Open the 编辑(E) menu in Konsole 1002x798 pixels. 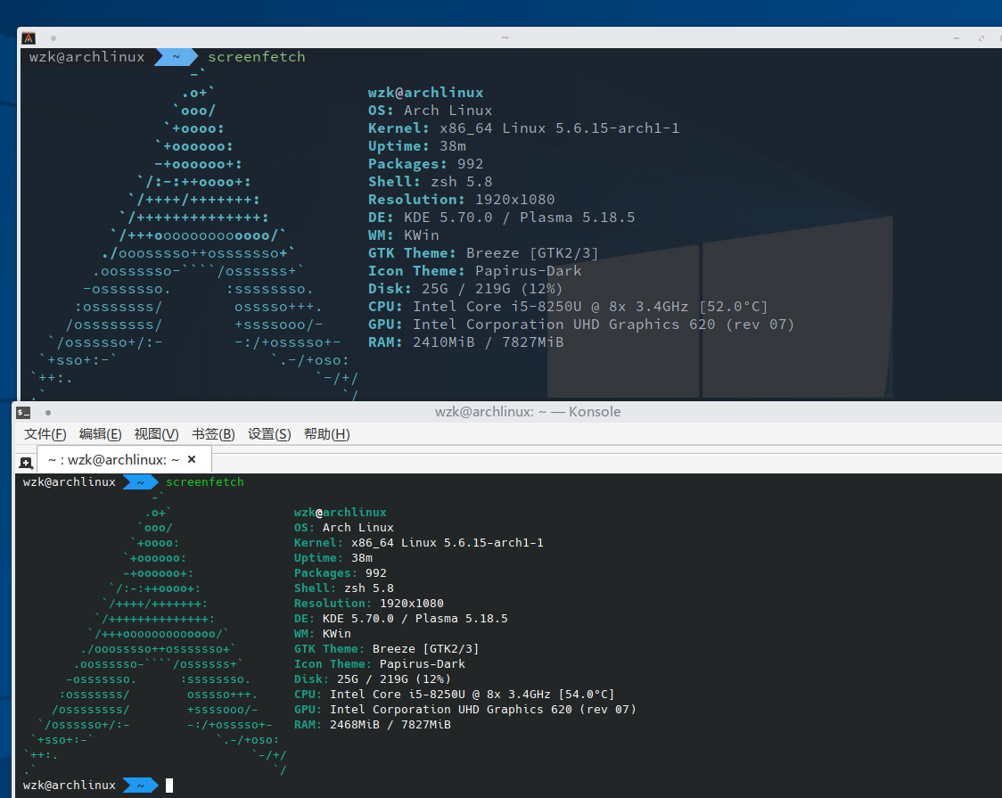101,434
